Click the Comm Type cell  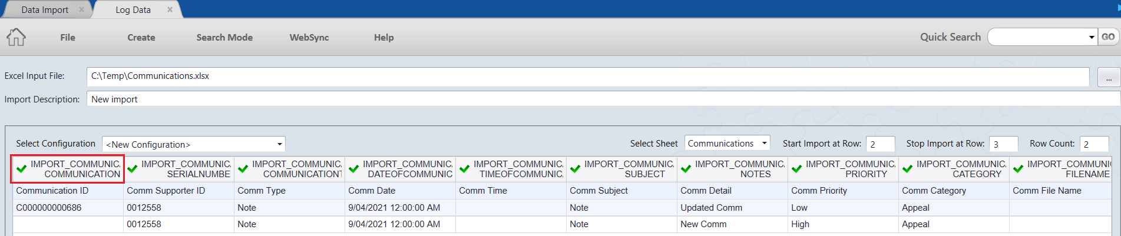click(289, 191)
